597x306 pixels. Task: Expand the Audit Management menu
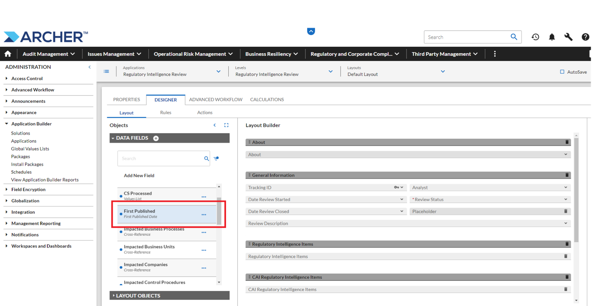[49, 54]
